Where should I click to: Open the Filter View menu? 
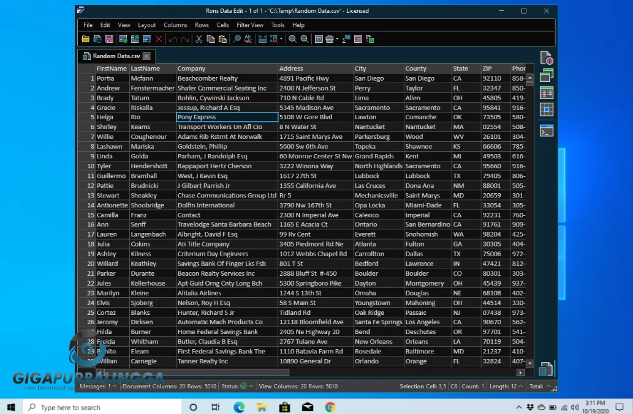click(x=249, y=25)
